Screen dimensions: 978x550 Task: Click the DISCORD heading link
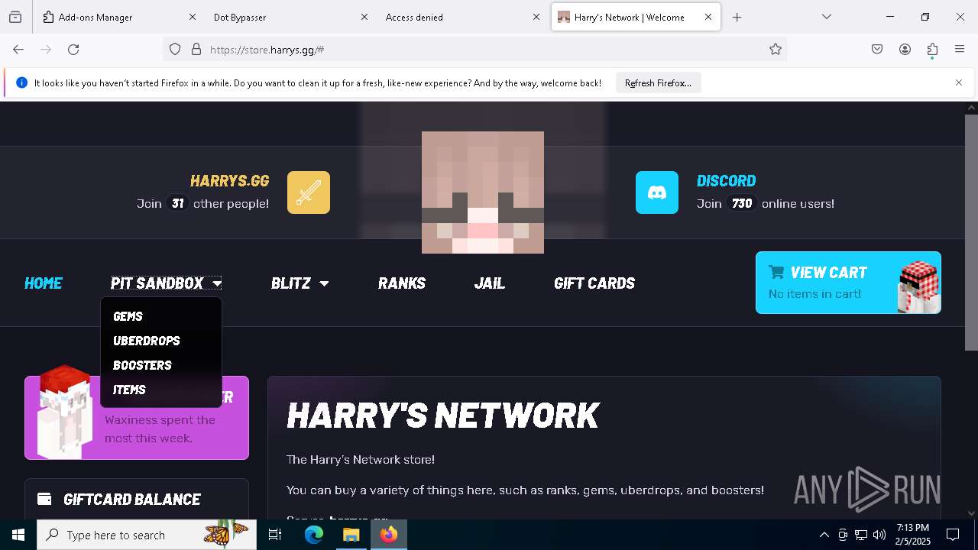[726, 181]
